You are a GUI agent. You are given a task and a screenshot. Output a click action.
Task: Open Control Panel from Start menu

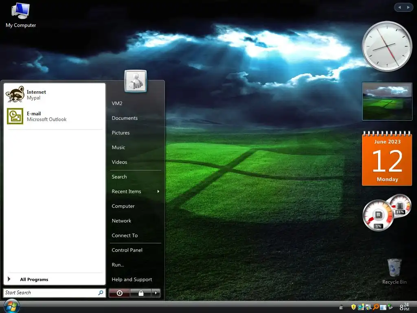click(127, 250)
